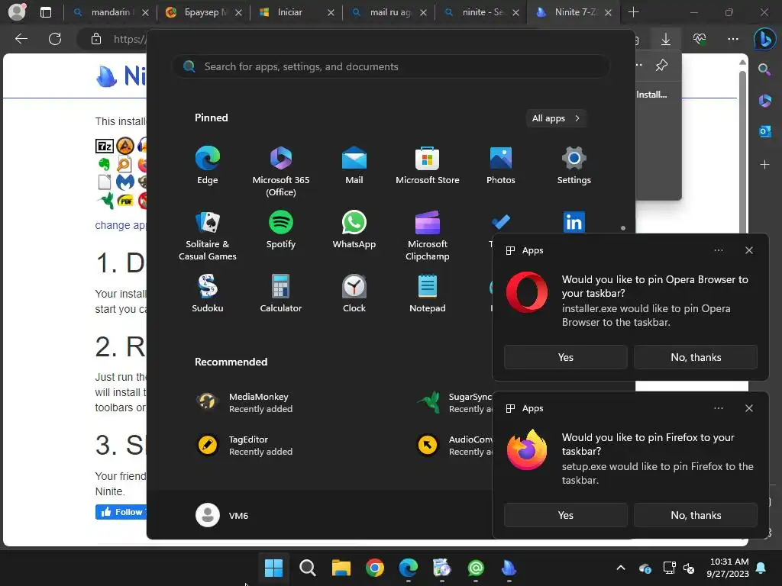Screen dimensions: 782x586
Task: Open options for Opera pin notification
Action: [719, 250]
